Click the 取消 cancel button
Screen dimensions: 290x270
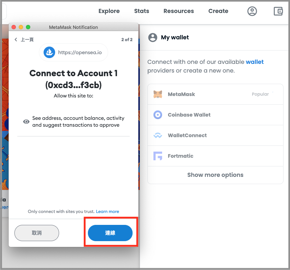[x=37, y=233]
